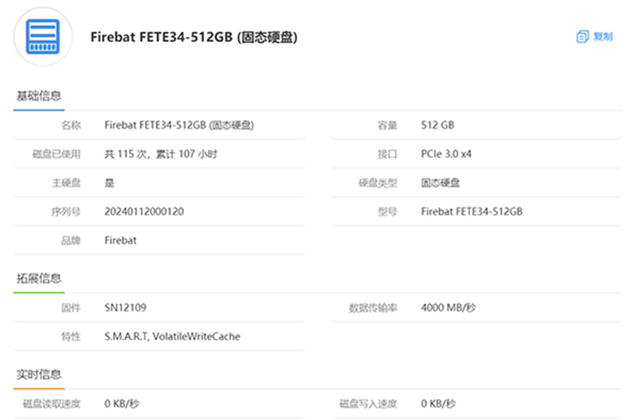Screen dimensions: 632x420
Task: Click the 512 GB capacity value
Action: (x=438, y=126)
